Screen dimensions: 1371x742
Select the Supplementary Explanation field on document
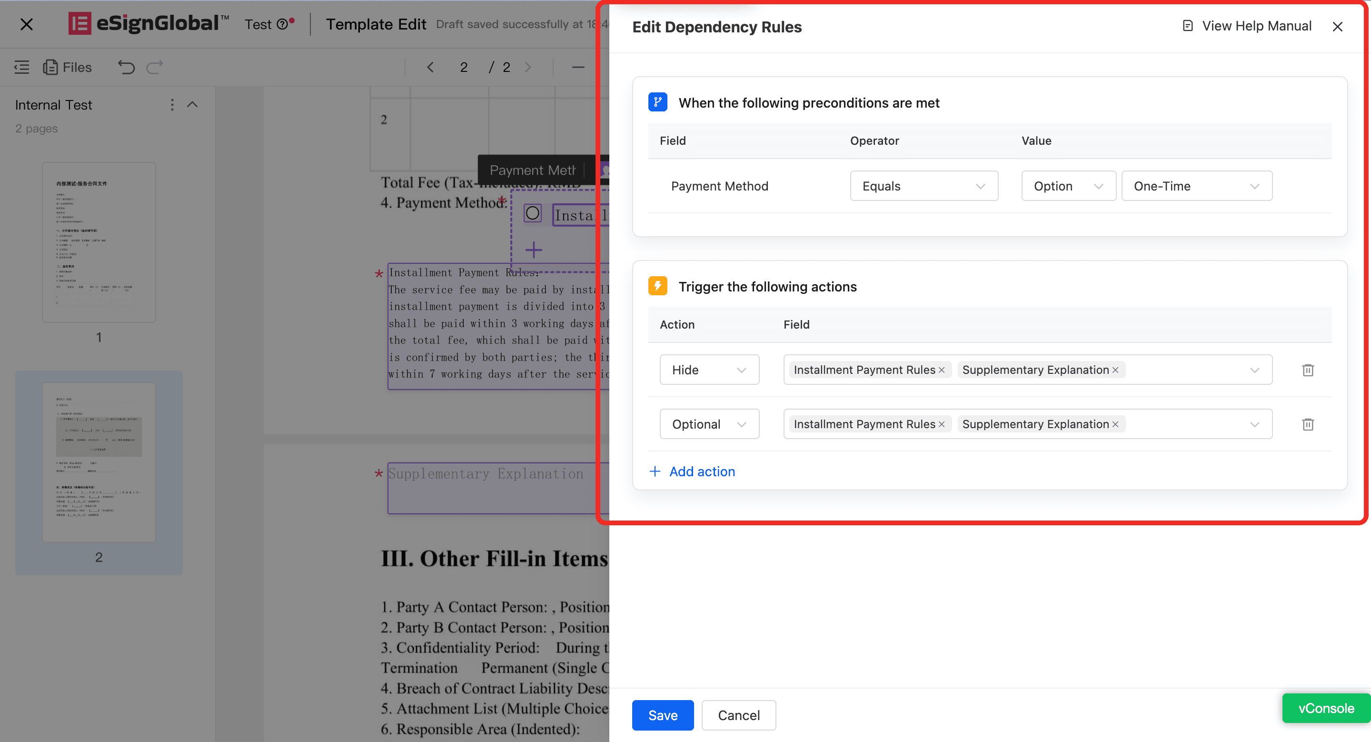point(497,488)
